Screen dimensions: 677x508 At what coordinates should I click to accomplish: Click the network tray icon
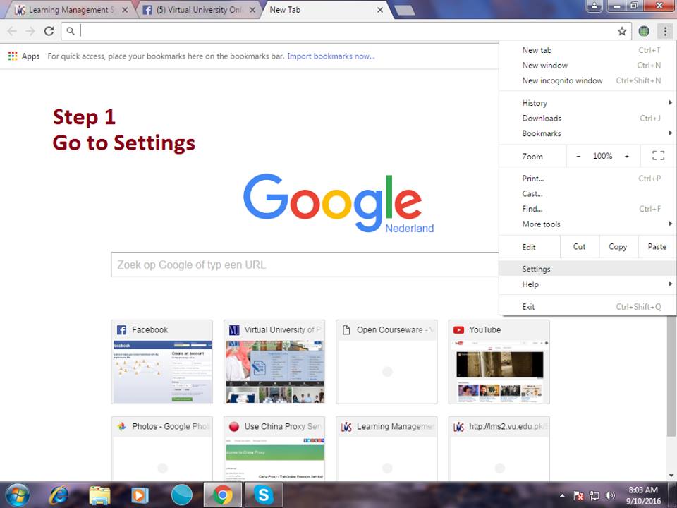594,495
